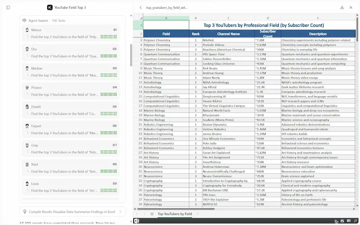Viewport: 360px width, 225px height.
Task: Download the spreadsheet file
Action: [342, 8]
